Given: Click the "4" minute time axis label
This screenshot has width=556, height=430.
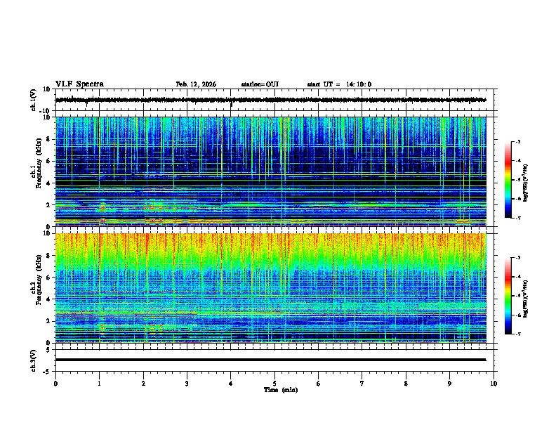Looking at the screenshot, I should (231, 384).
